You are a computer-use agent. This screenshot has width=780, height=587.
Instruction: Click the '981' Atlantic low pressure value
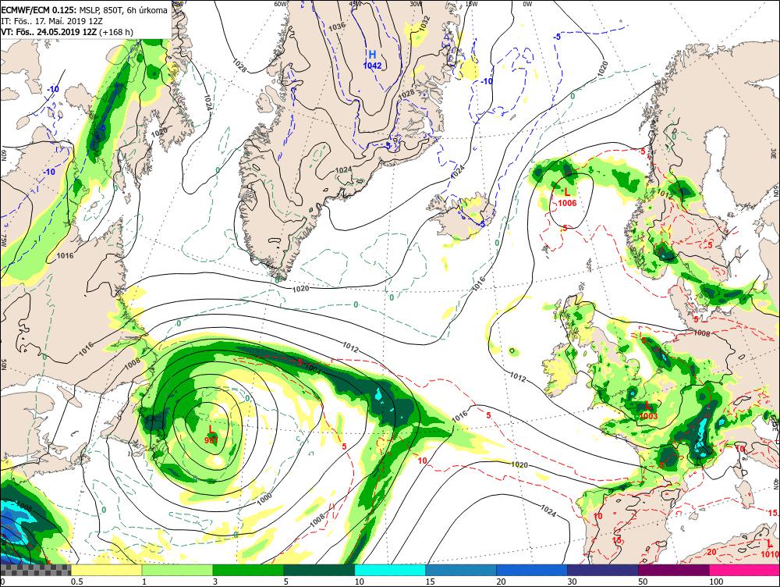pyautogui.click(x=211, y=439)
